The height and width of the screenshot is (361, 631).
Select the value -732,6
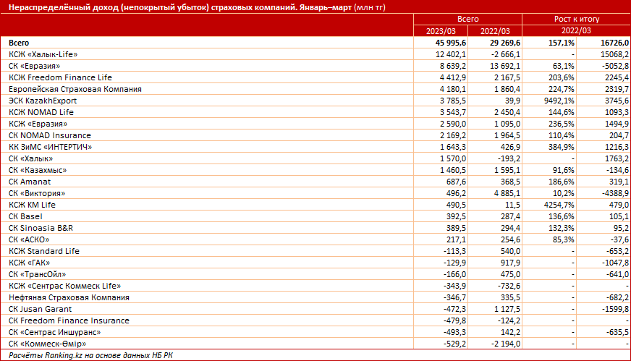coord(509,286)
